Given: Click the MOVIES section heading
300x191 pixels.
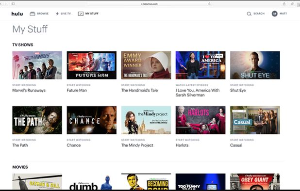Looking at the screenshot, I should point(20,167).
